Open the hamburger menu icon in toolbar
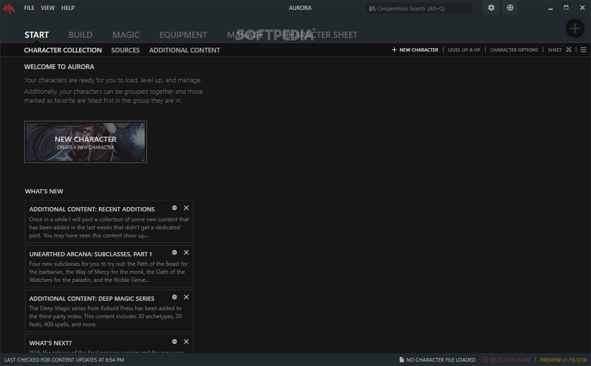 [583, 50]
